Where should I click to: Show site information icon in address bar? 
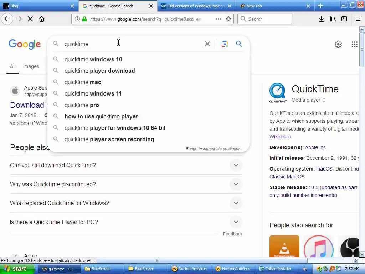coord(77,19)
